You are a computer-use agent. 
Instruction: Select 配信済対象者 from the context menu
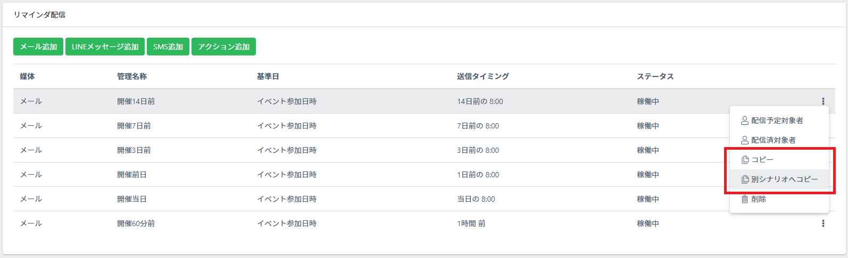point(779,140)
